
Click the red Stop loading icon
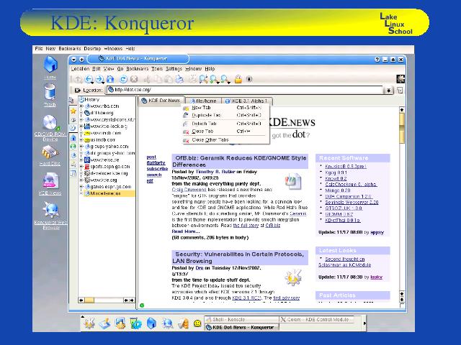point(134,79)
